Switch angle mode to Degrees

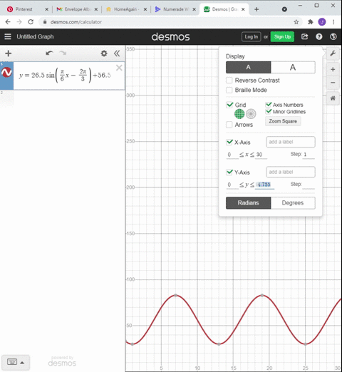click(x=293, y=203)
